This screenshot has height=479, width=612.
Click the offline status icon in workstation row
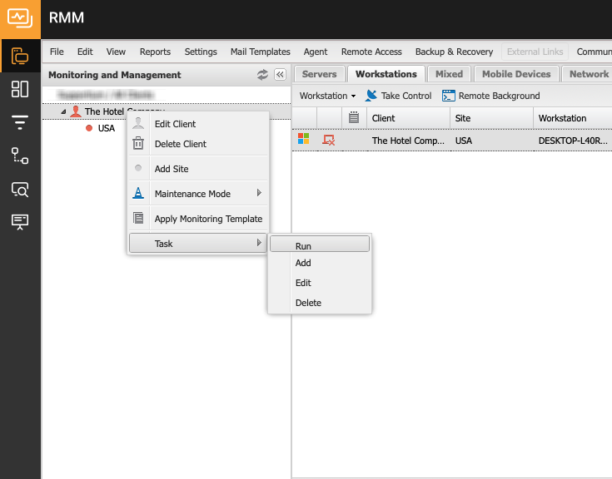point(329,140)
